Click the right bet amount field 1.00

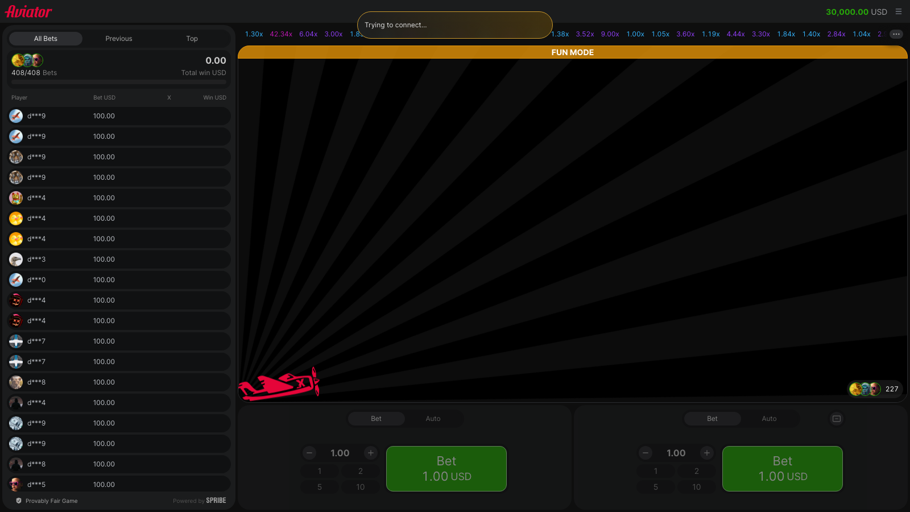pos(676,453)
